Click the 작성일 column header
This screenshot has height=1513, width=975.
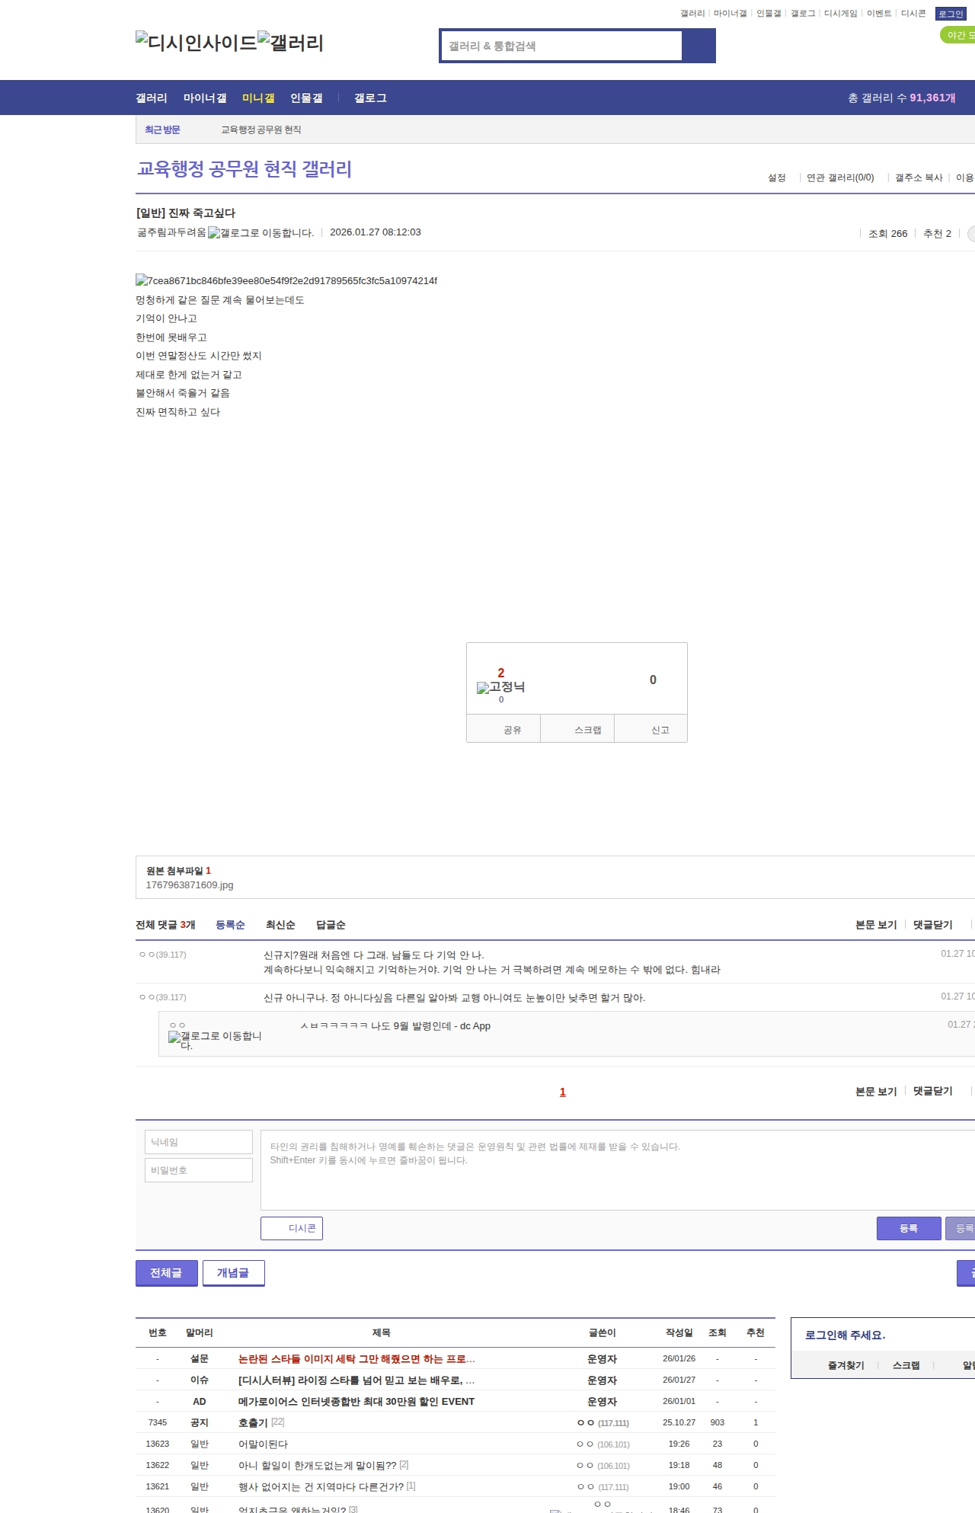tap(679, 1332)
